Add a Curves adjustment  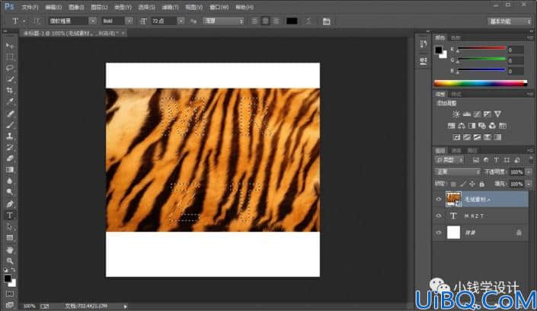pyautogui.click(x=477, y=114)
